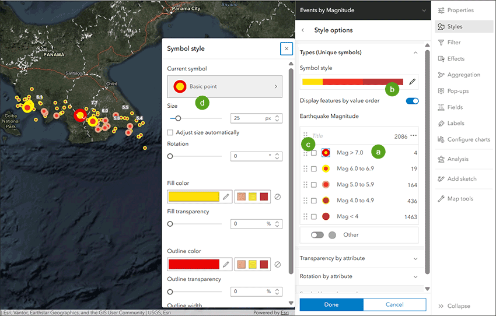Click the Done button

[x=331, y=304]
